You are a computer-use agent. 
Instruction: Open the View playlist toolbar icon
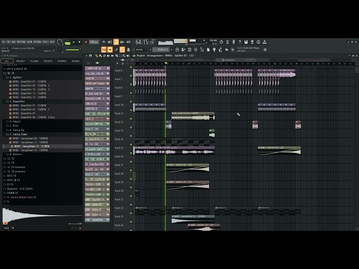pos(177,50)
